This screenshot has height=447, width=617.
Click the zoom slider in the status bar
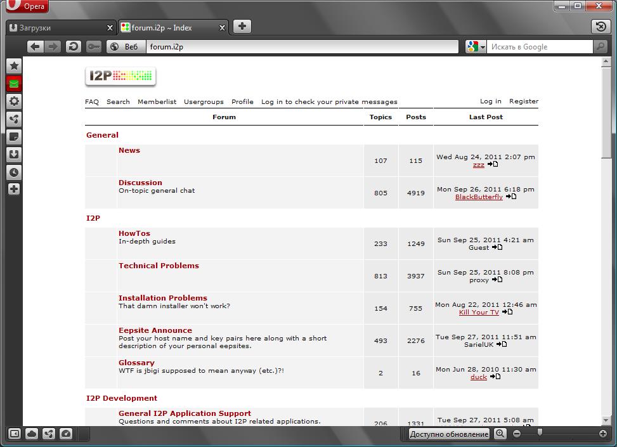tap(540, 434)
